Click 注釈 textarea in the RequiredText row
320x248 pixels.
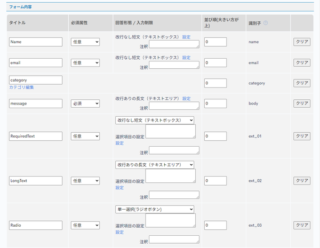[174, 150]
